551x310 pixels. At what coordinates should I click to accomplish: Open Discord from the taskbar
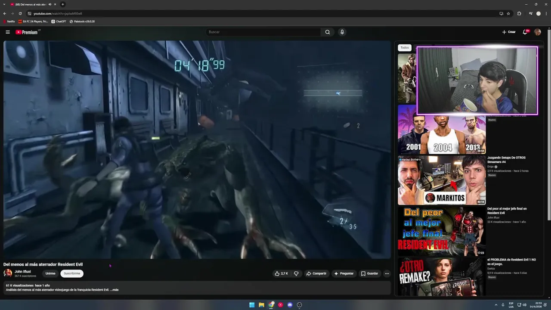pyautogui.click(x=290, y=305)
